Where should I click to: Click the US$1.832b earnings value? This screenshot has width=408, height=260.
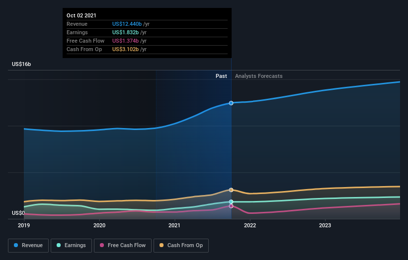[125, 32]
